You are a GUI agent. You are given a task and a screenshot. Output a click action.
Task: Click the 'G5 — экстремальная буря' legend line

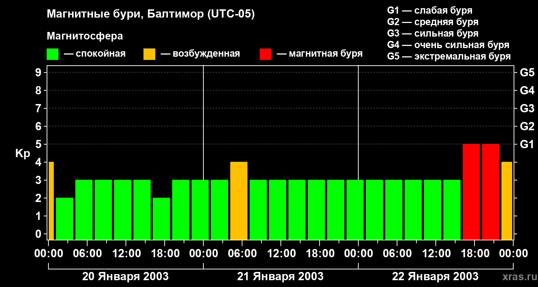449,57
